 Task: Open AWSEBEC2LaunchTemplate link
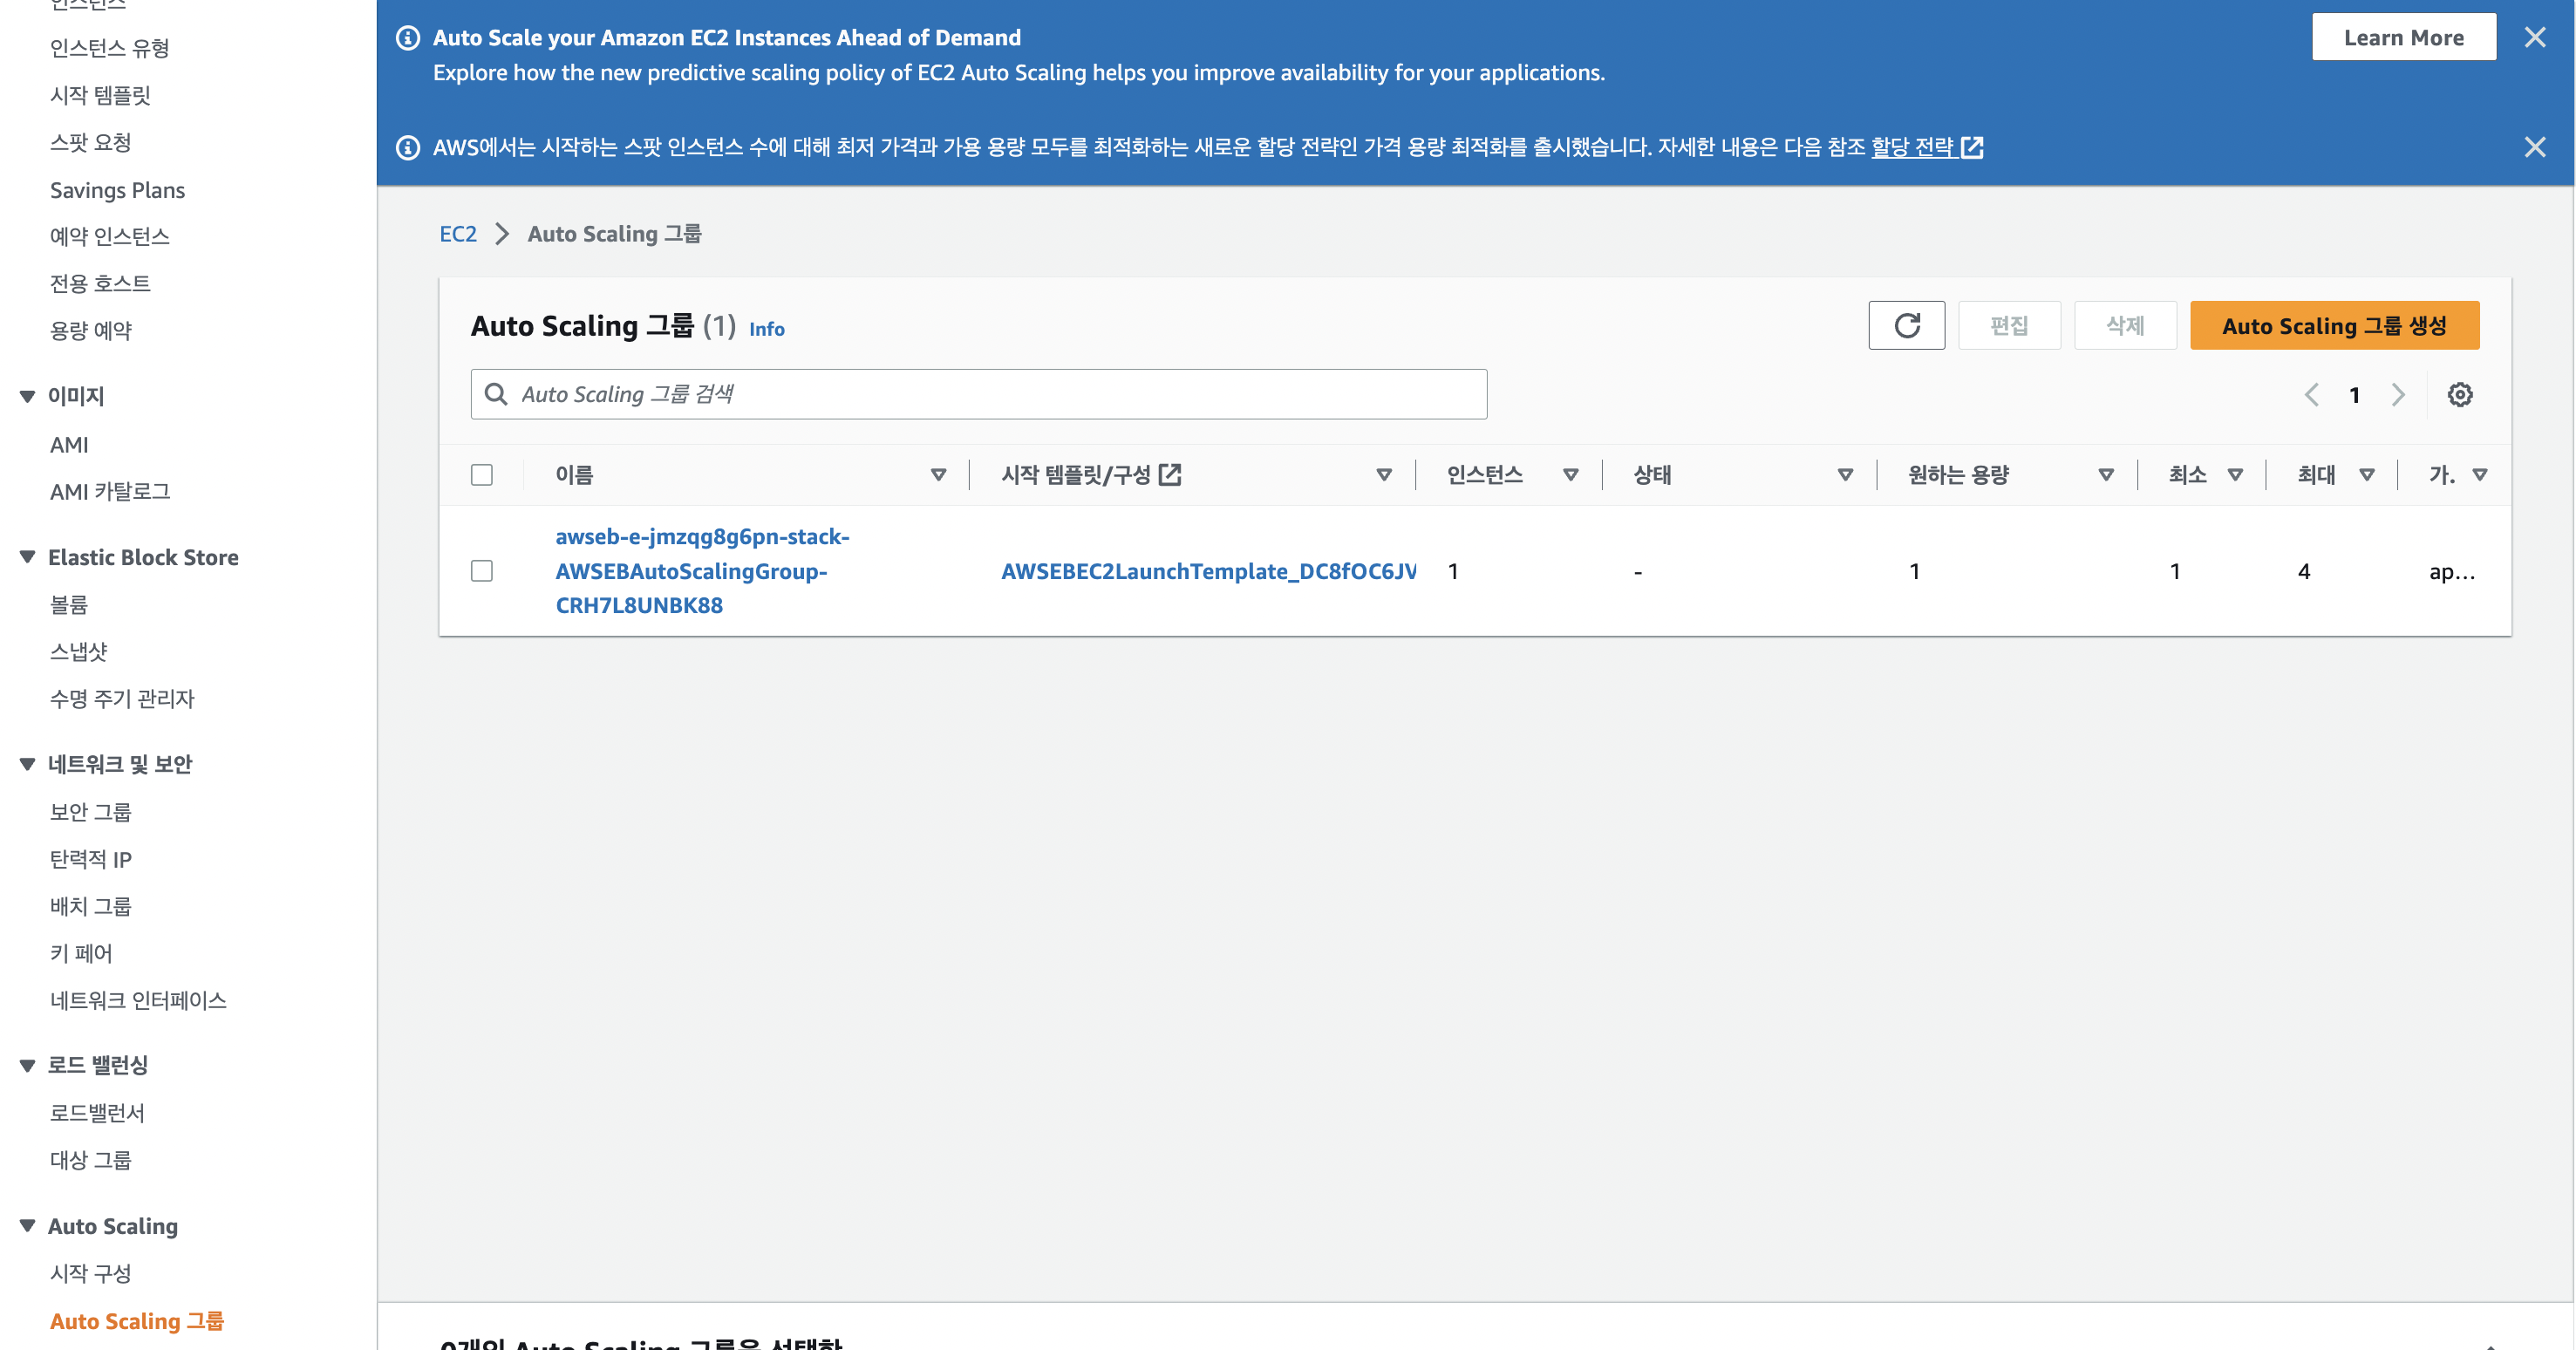pos(1207,571)
